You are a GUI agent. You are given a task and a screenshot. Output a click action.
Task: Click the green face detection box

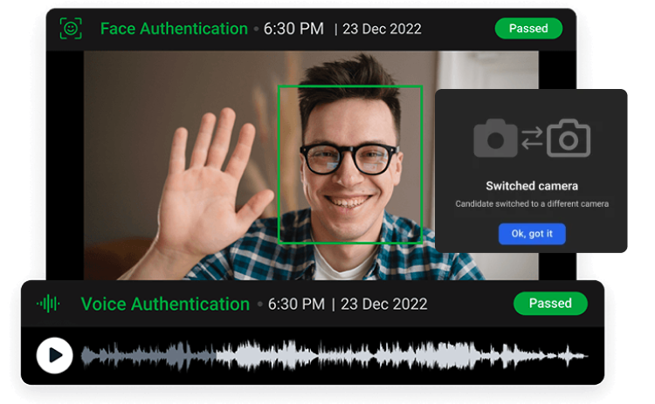350,164
